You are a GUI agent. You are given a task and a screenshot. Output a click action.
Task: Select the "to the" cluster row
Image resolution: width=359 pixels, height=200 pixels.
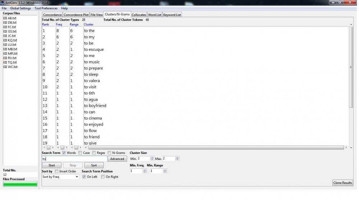tap(89, 30)
